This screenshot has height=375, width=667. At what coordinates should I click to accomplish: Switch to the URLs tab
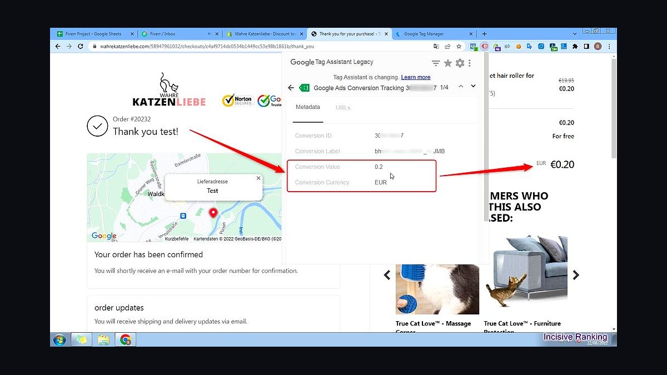(343, 107)
